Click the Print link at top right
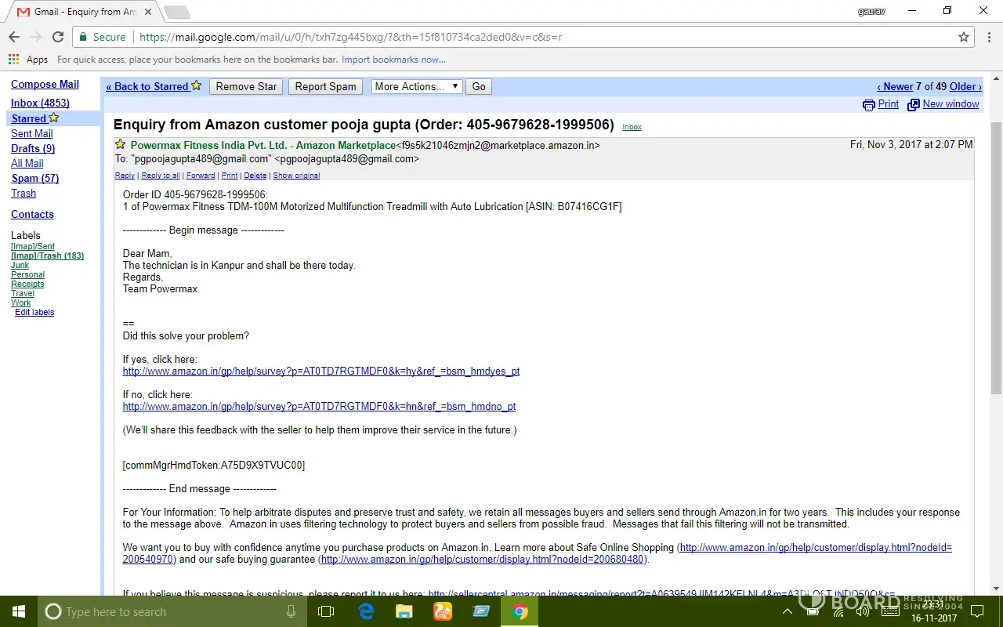 point(889,103)
